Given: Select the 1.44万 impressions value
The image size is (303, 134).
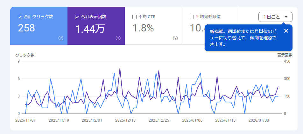Looking at the screenshot, I should pos(90,29).
